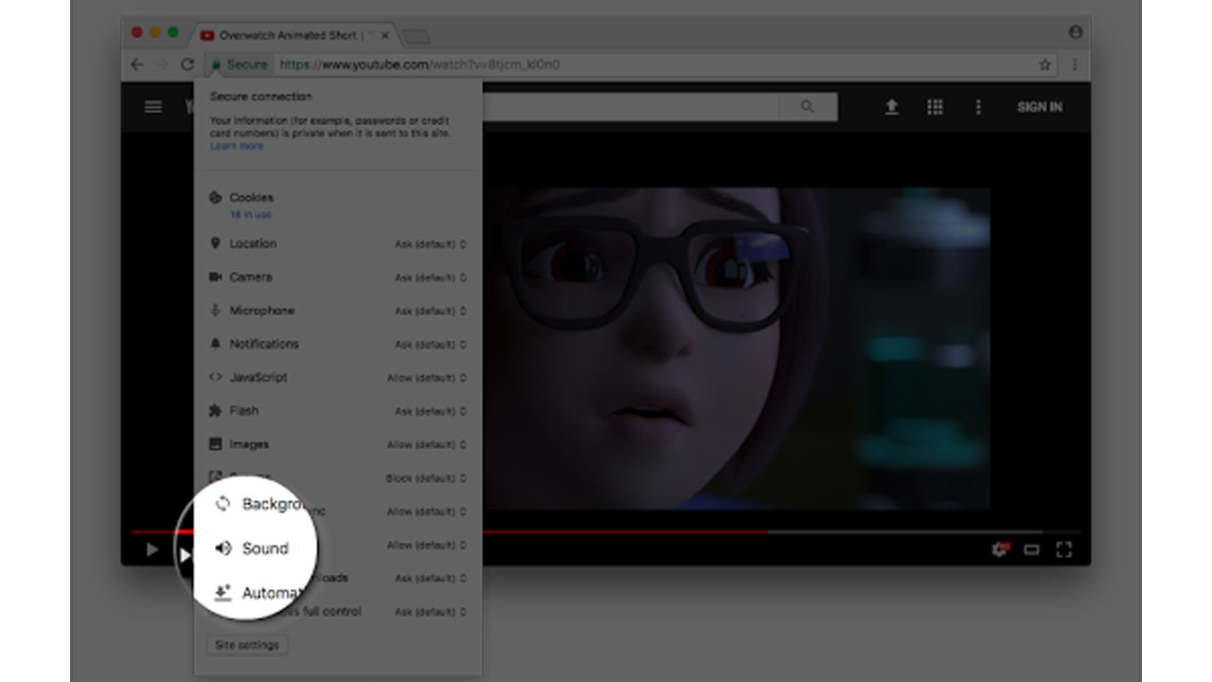This screenshot has height=682, width=1212.
Task: Click the Images picture icon
Action: (215, 444)
